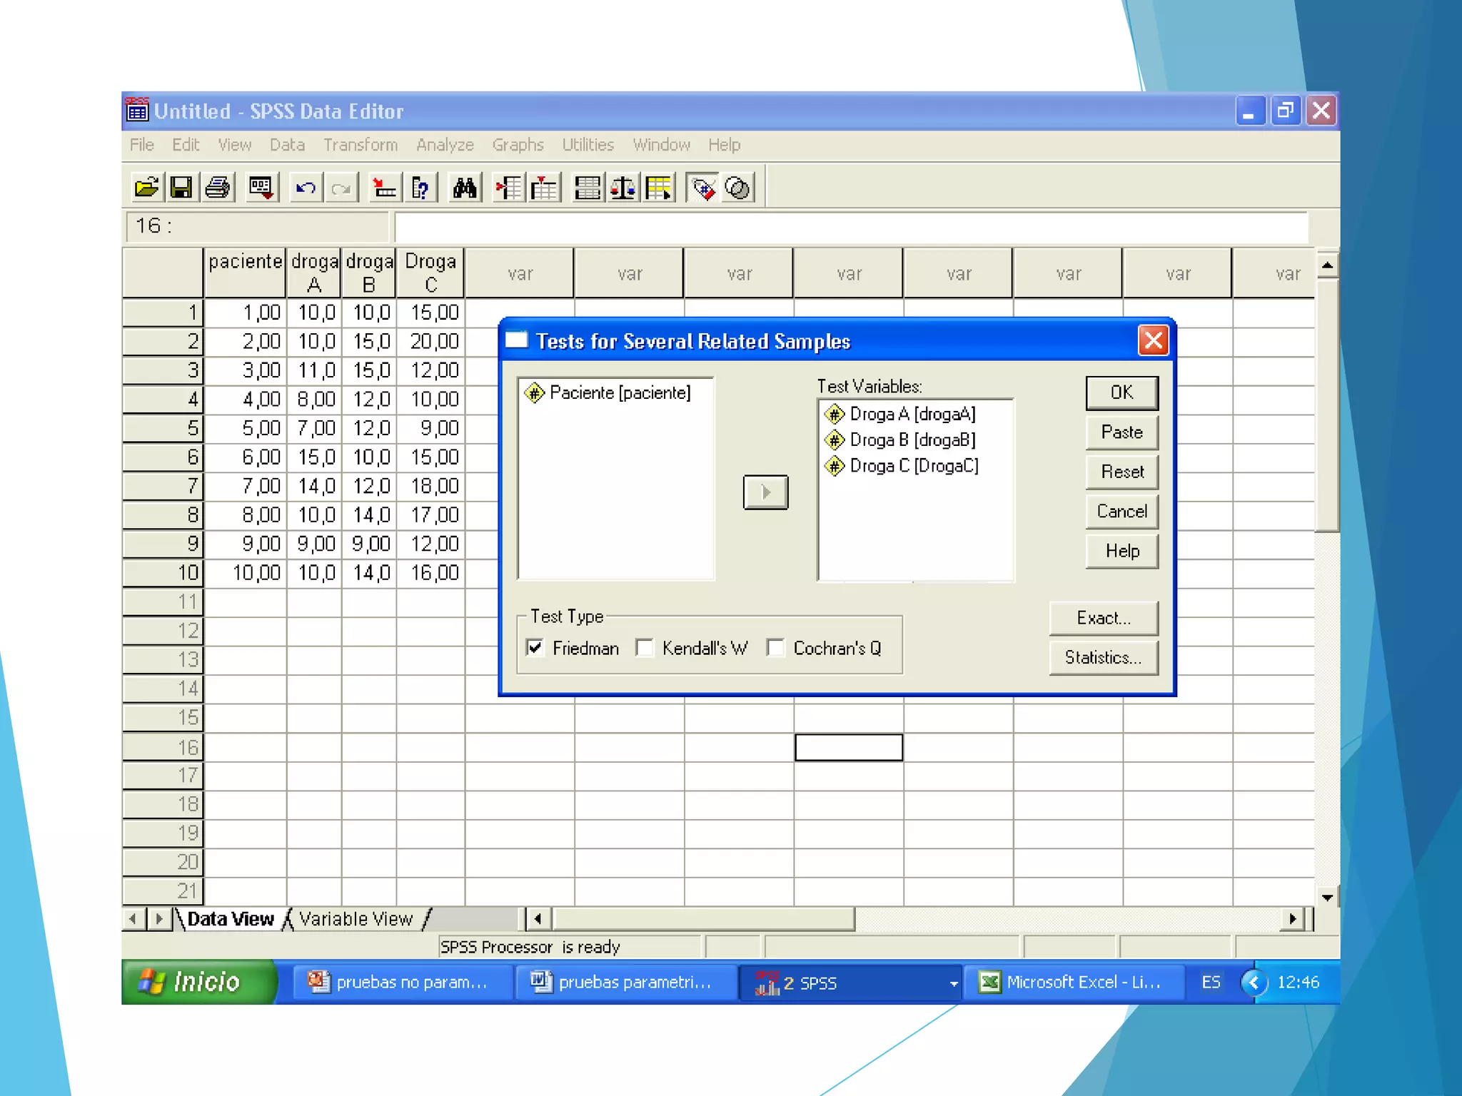Click the Weight Cases scale icon
1462x1096 pixels.
[622, 188]
